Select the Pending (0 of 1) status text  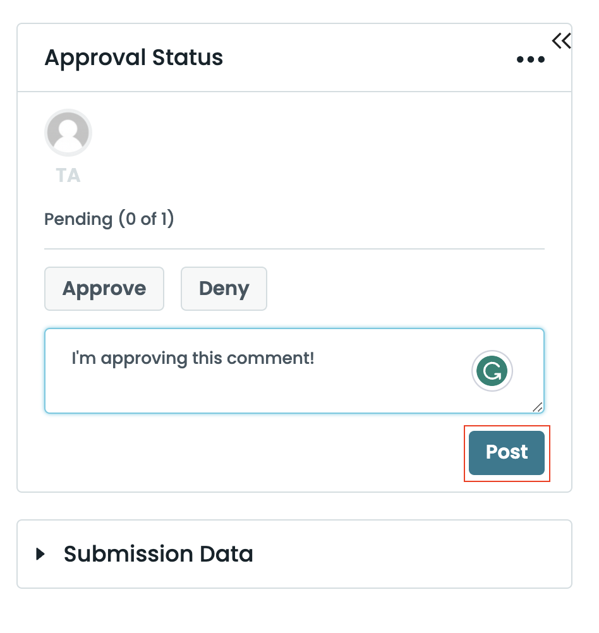pos(109,219)
